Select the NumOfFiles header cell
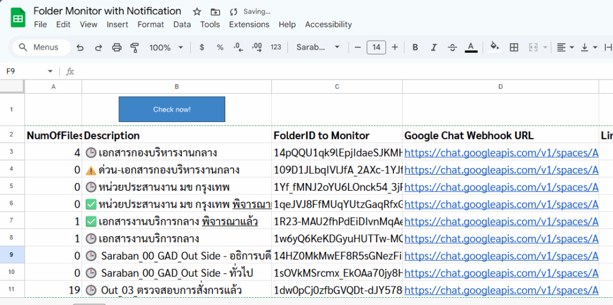 [53, 135]
